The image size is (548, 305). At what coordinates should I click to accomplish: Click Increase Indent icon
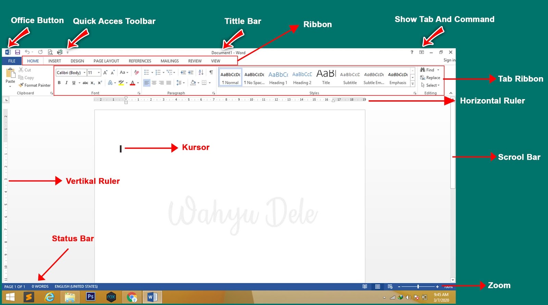tap(191, 73)
